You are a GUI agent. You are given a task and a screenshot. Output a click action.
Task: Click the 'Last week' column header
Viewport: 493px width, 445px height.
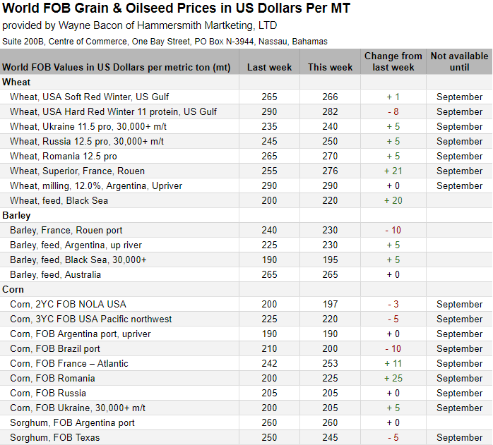pyautogui.click(x=269, y=68)
